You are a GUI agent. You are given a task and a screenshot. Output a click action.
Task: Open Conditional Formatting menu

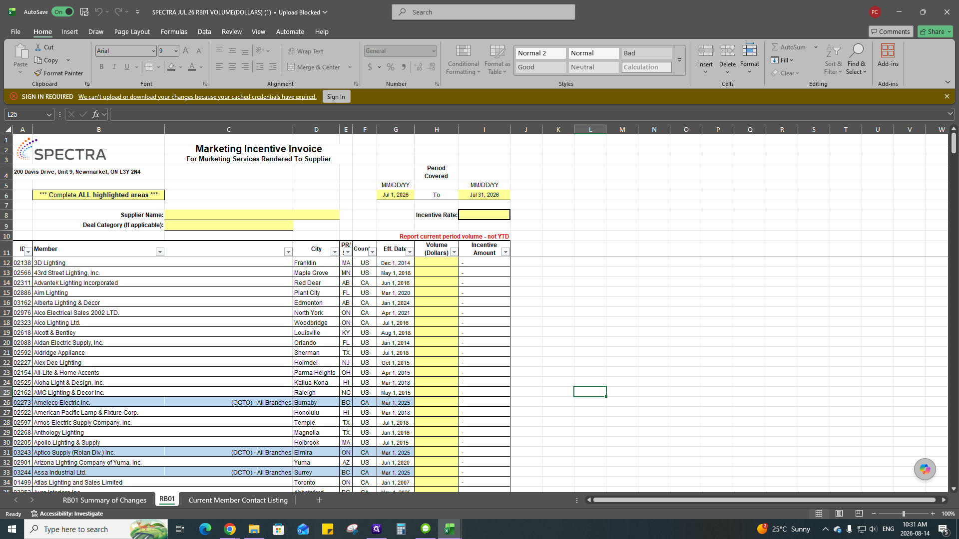[x=463, y=59]
